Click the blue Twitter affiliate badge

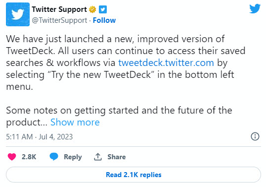pyautogui.click(x=103, y=9)
